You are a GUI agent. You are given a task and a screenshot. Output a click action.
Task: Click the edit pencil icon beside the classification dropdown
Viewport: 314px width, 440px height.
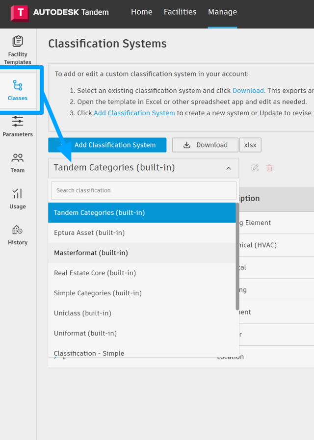[x=255, y=168]
